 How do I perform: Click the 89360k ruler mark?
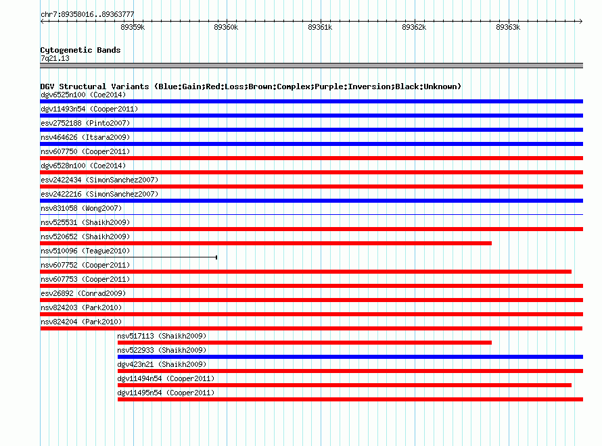click(226, 27)
